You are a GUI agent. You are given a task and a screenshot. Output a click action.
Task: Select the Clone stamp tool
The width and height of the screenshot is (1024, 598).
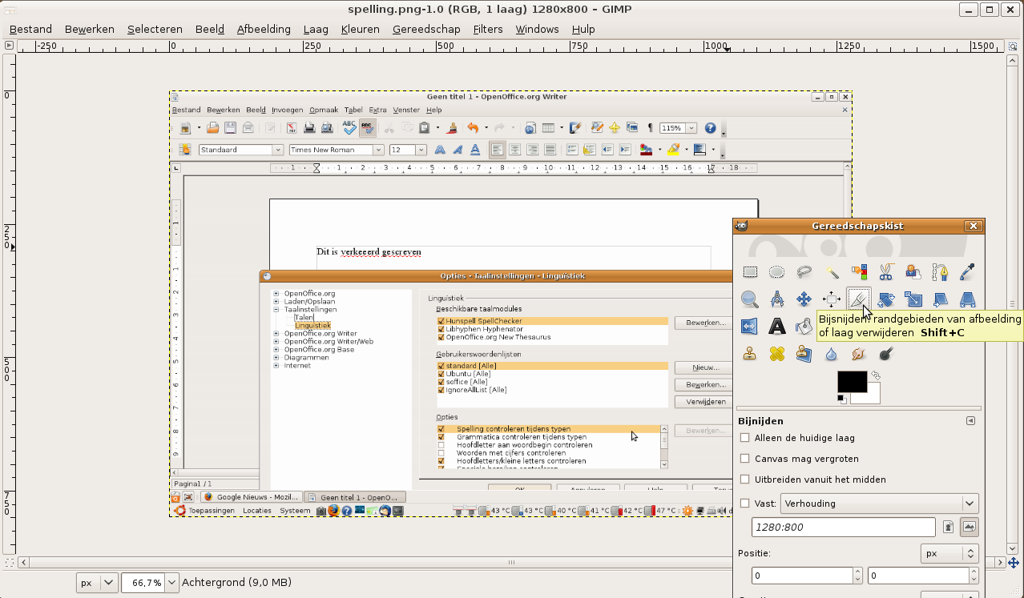[749, 354]
